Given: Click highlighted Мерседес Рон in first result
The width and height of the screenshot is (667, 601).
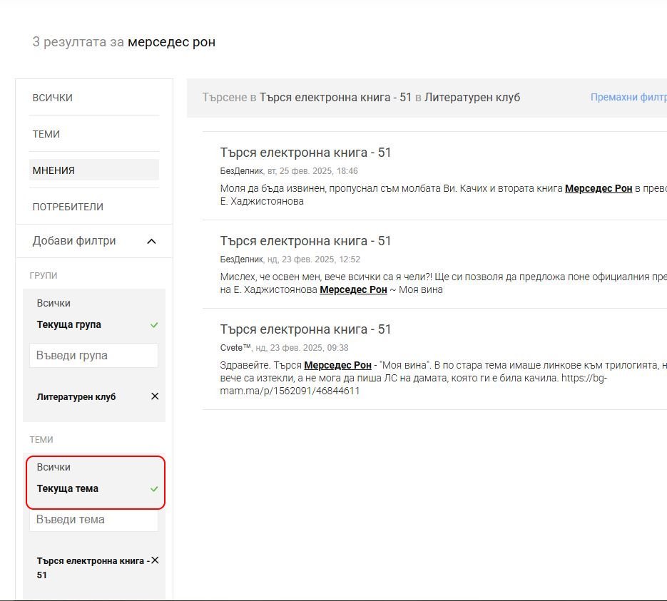Looking at the screenshot, I should click(598, 188).
